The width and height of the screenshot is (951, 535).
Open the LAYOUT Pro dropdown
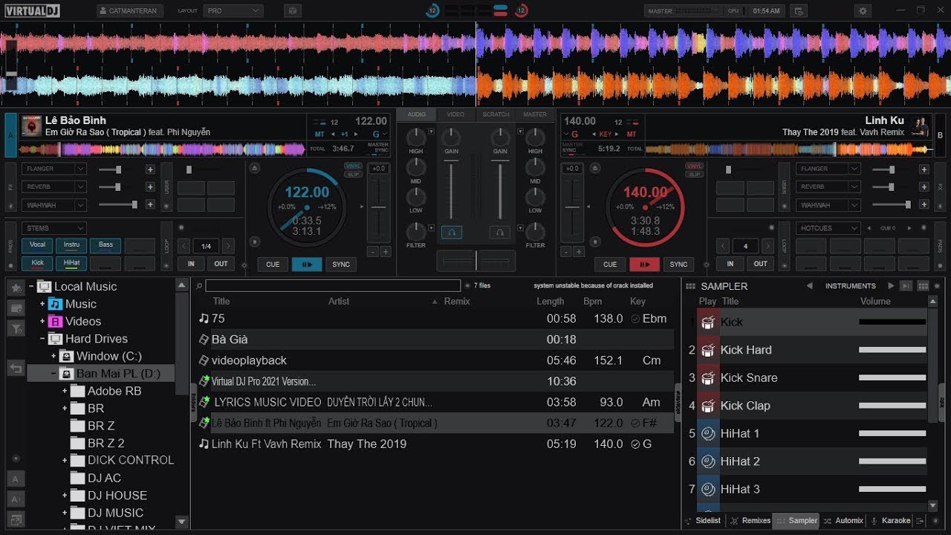pos(233,10)
